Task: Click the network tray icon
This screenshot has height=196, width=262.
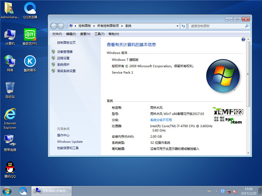Action: 229,192
